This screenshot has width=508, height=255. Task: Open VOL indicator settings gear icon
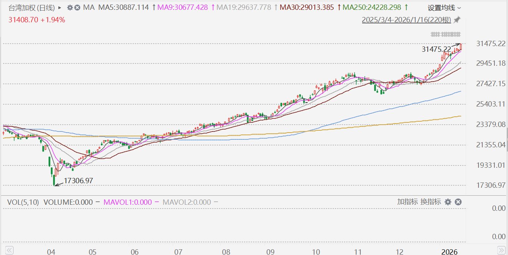coord(448,202)
